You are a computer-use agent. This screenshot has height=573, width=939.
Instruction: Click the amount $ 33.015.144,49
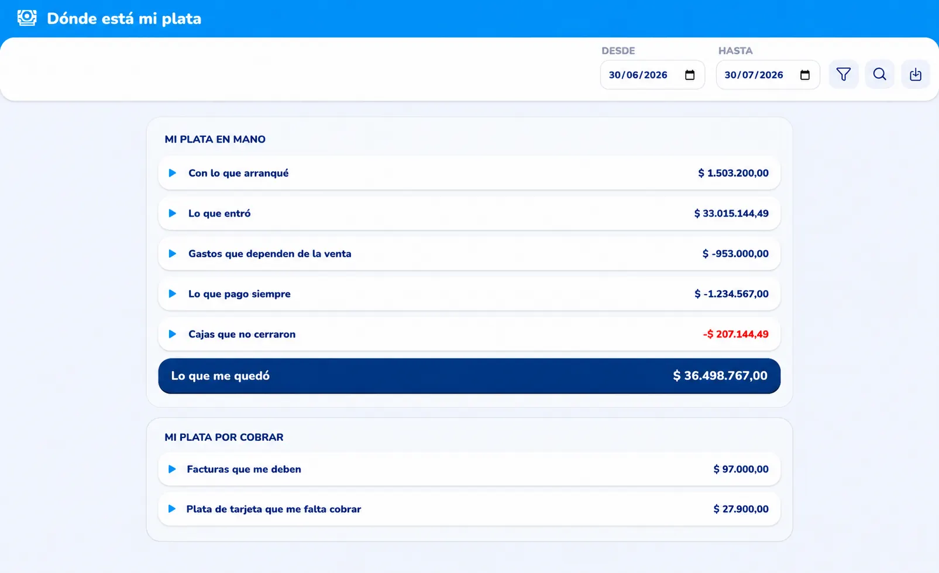tap(731, 213)
